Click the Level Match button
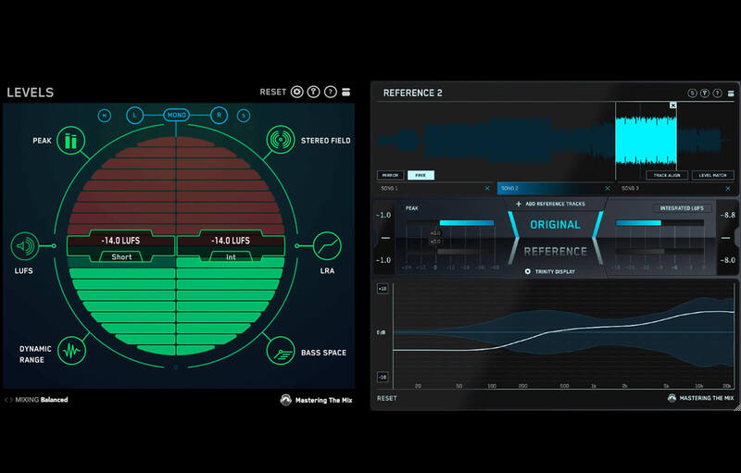Viewport: 741px width, 473px height. pos(712,175)
